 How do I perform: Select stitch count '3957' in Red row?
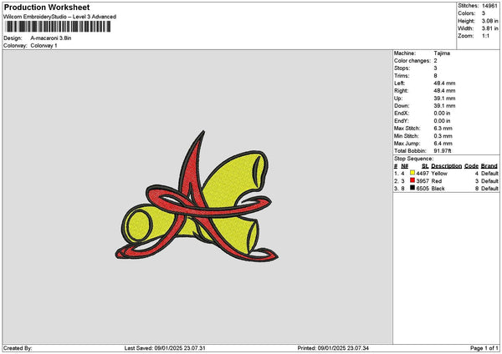pyautogui.click(x=423, y=181)
